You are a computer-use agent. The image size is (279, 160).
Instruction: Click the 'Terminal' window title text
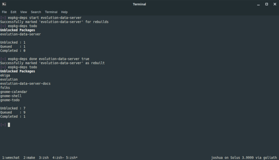coord(139,4)
